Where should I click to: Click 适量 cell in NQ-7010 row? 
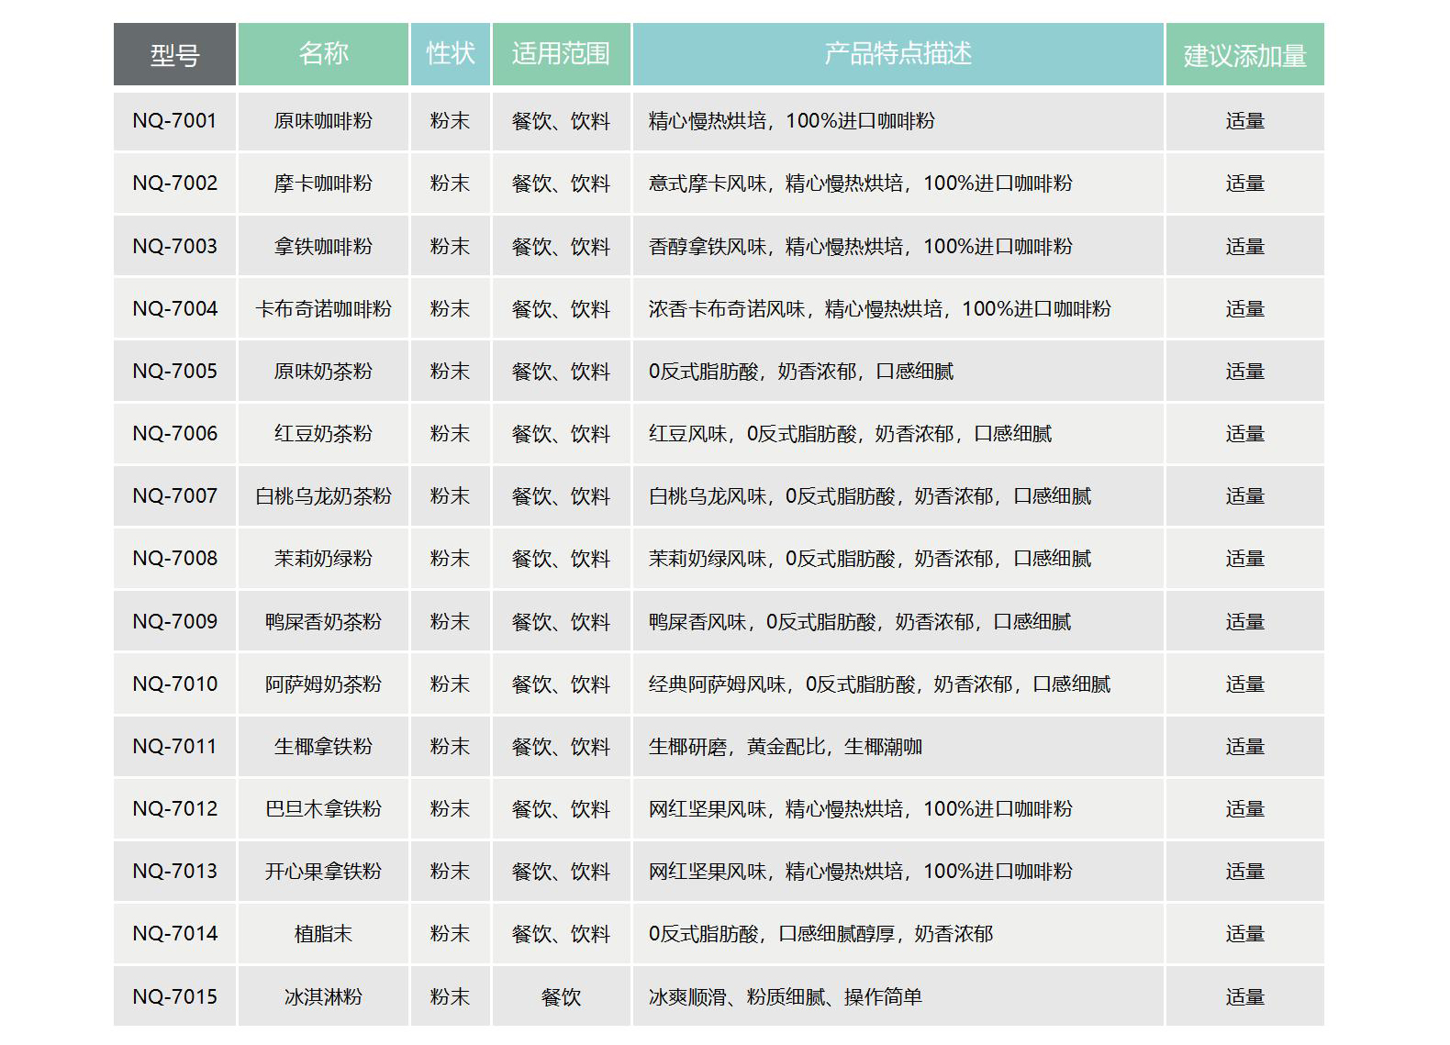1244,684
